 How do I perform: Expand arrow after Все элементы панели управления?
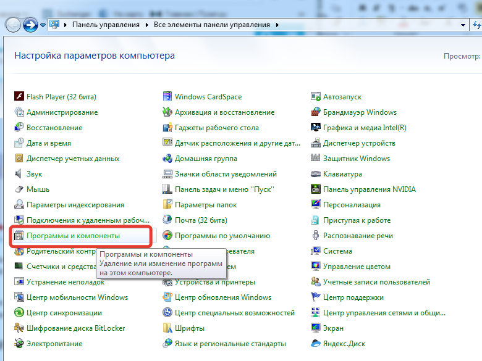pyautogui.click(x=277, y=25)
